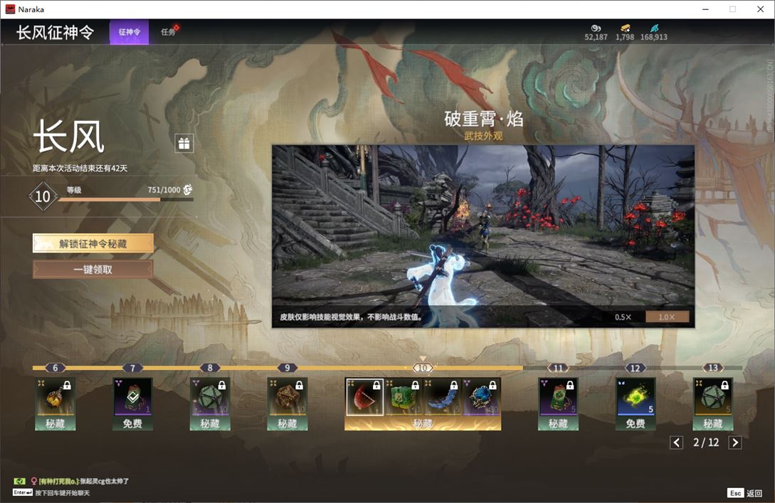The height and width of the screenshot is (503, 775).
Task: Click the 751/1000 experience value
Action: click(164, 190)
